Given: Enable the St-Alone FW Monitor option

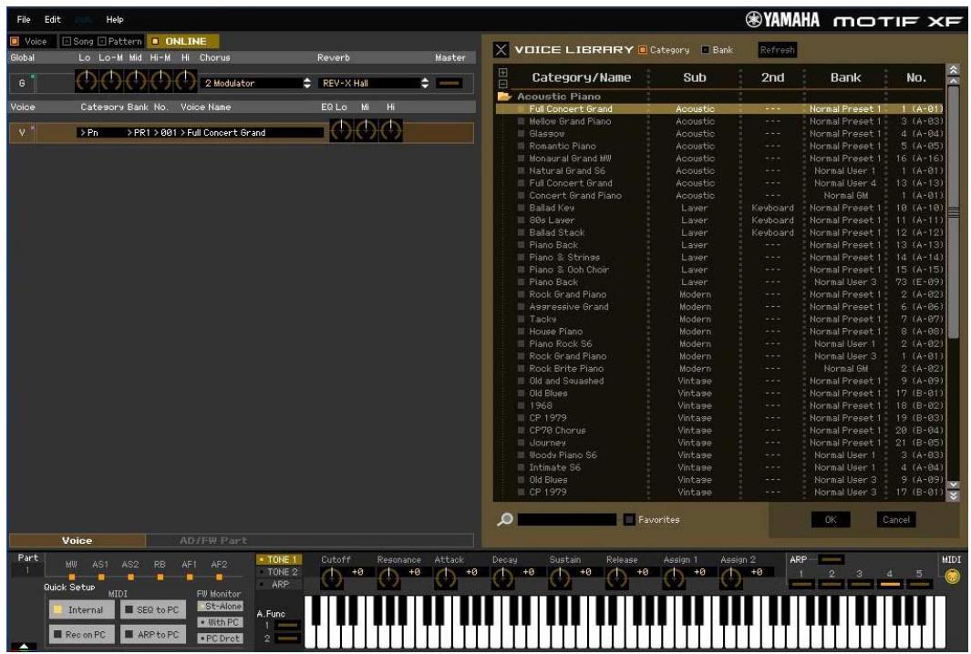Looking at the screenshot, I should [220, 607].
